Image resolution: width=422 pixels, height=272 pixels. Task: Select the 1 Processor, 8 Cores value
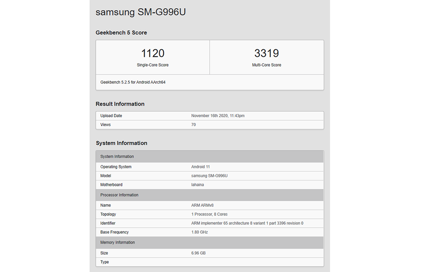[209, 214]
